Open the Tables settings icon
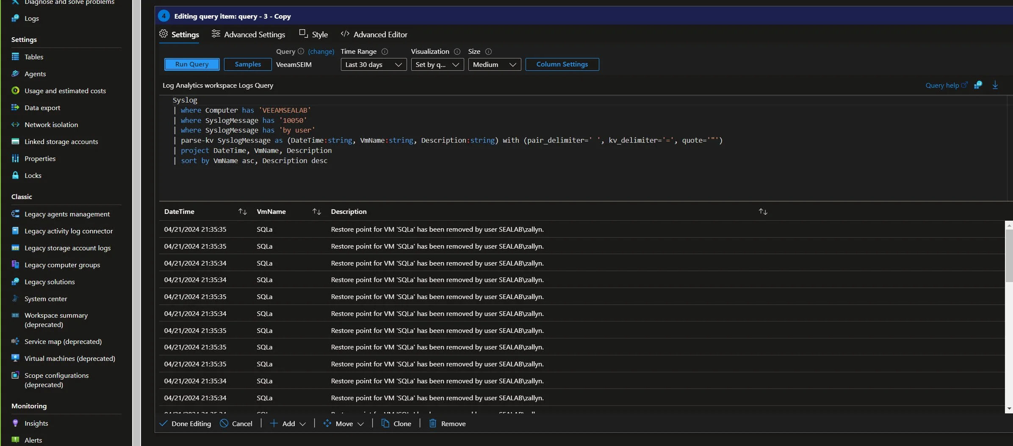Screen dimensions: 1013x446 [15, 57]
